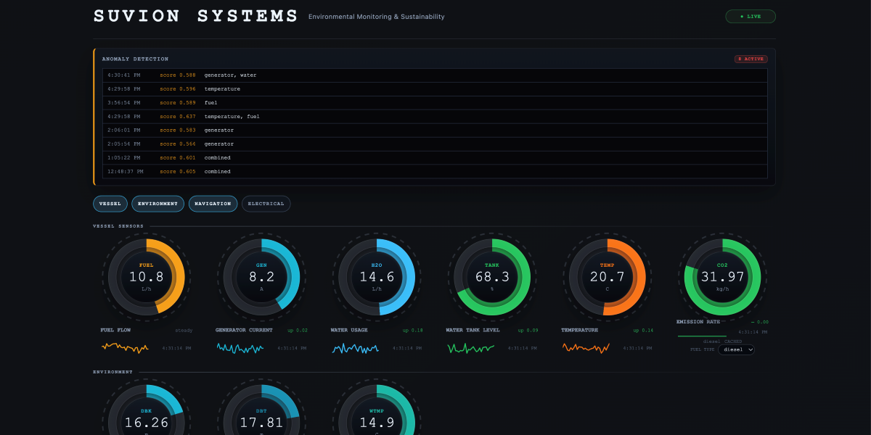
Task: Click the Generator Current sparkline chart
Action: click(x=240, y=348)
